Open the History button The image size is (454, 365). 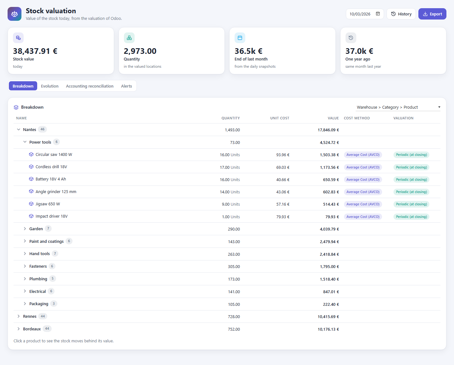(x=401, y=14)
